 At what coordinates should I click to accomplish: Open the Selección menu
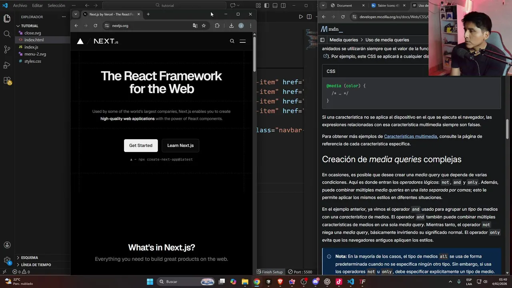[x=56, y=6]
